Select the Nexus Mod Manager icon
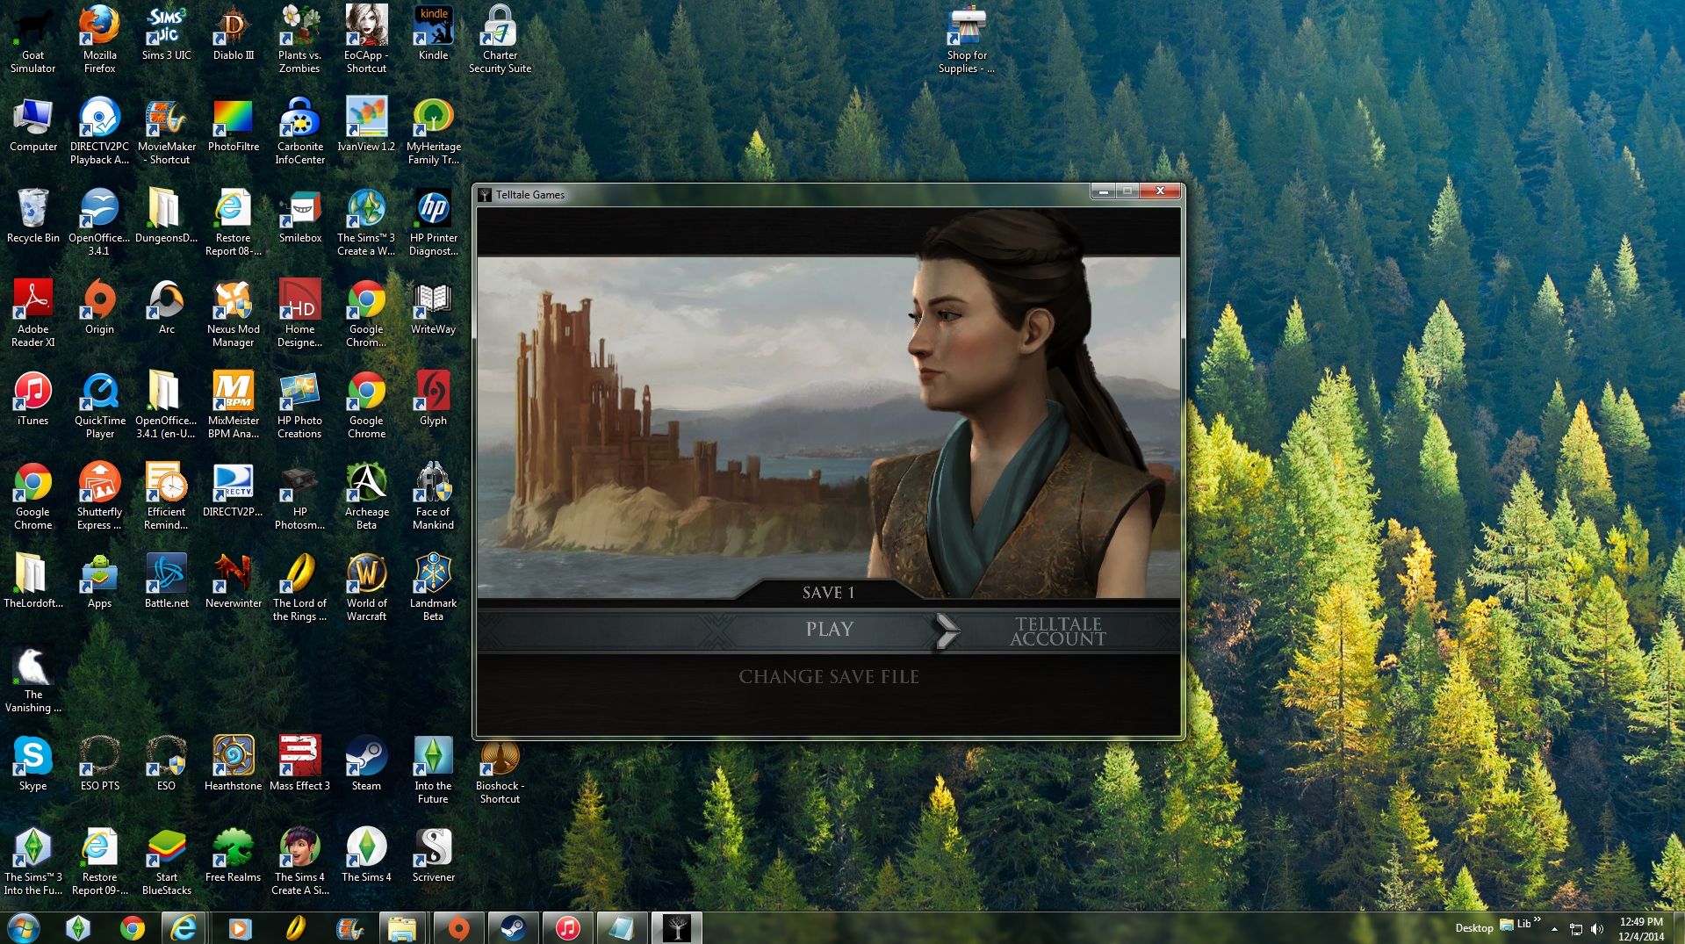This screenshot has width=1685, height=944. tap(234, 313)
